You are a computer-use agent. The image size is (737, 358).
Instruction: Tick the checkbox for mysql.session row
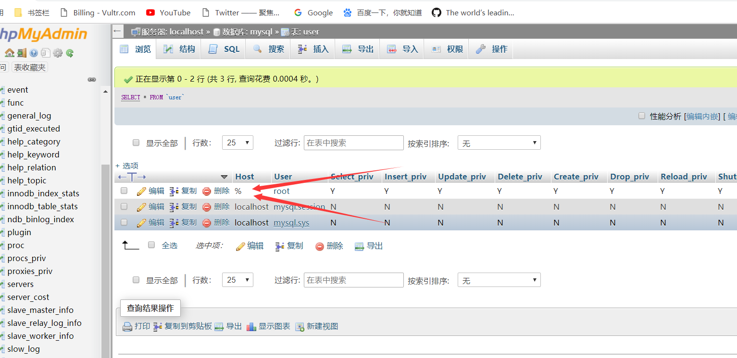tap(124, 206)
